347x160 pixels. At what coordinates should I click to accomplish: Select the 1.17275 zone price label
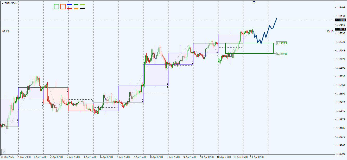coord(282,43)
